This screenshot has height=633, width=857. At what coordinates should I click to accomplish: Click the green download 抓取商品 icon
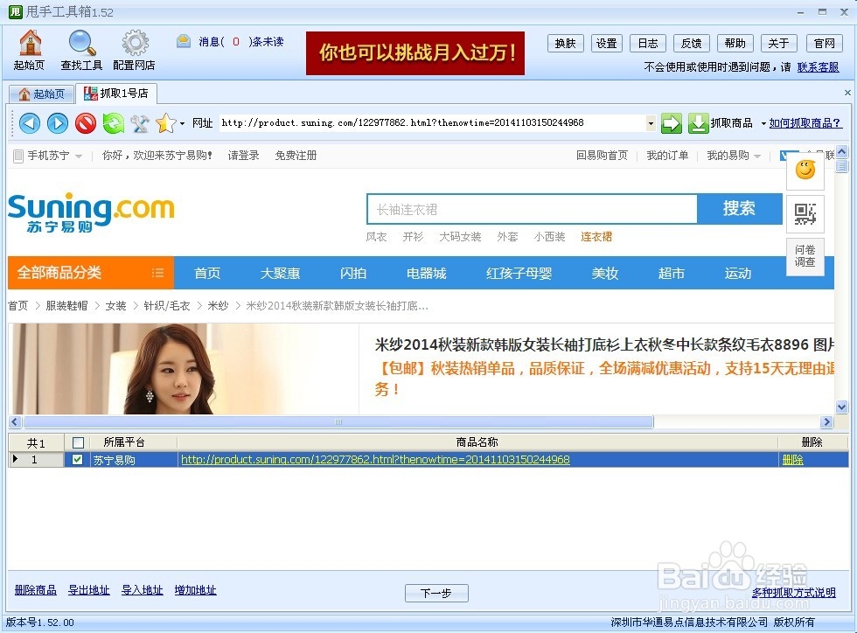698,123
